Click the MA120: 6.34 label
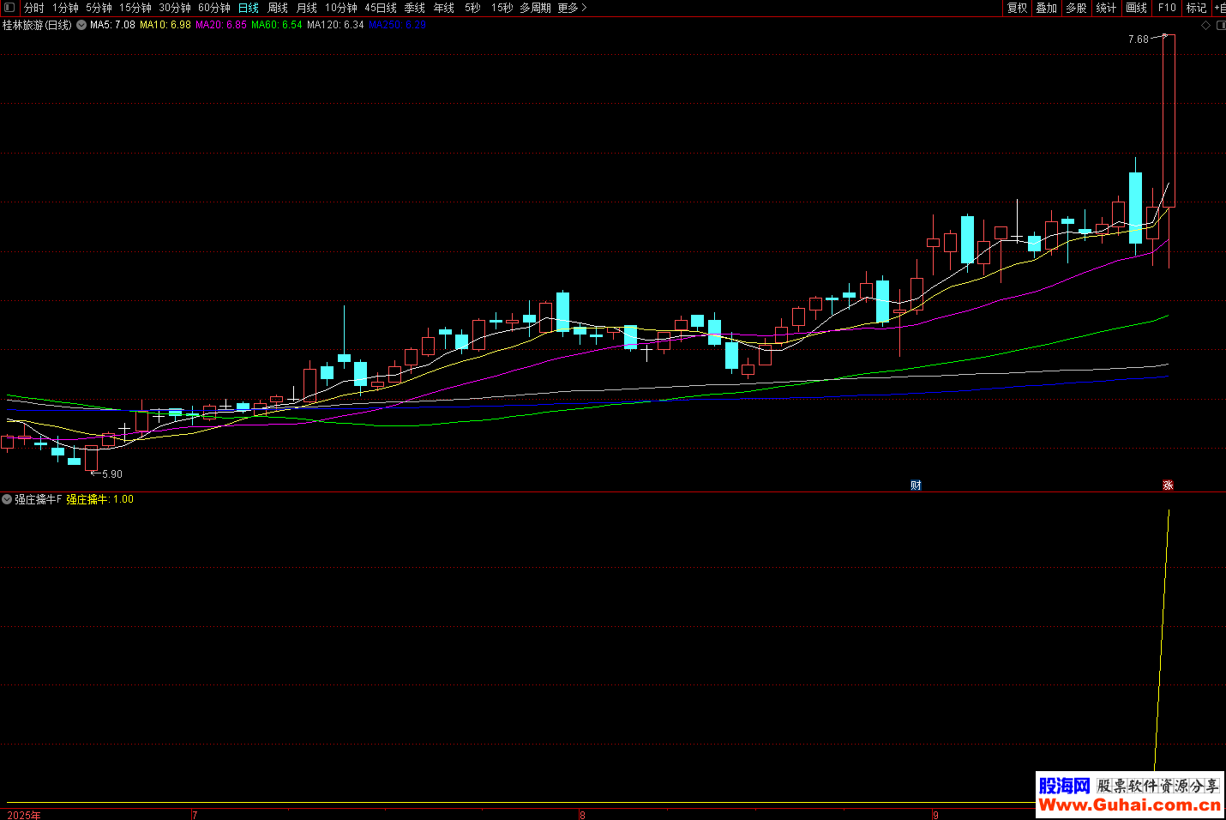 (x=335, y=25)
